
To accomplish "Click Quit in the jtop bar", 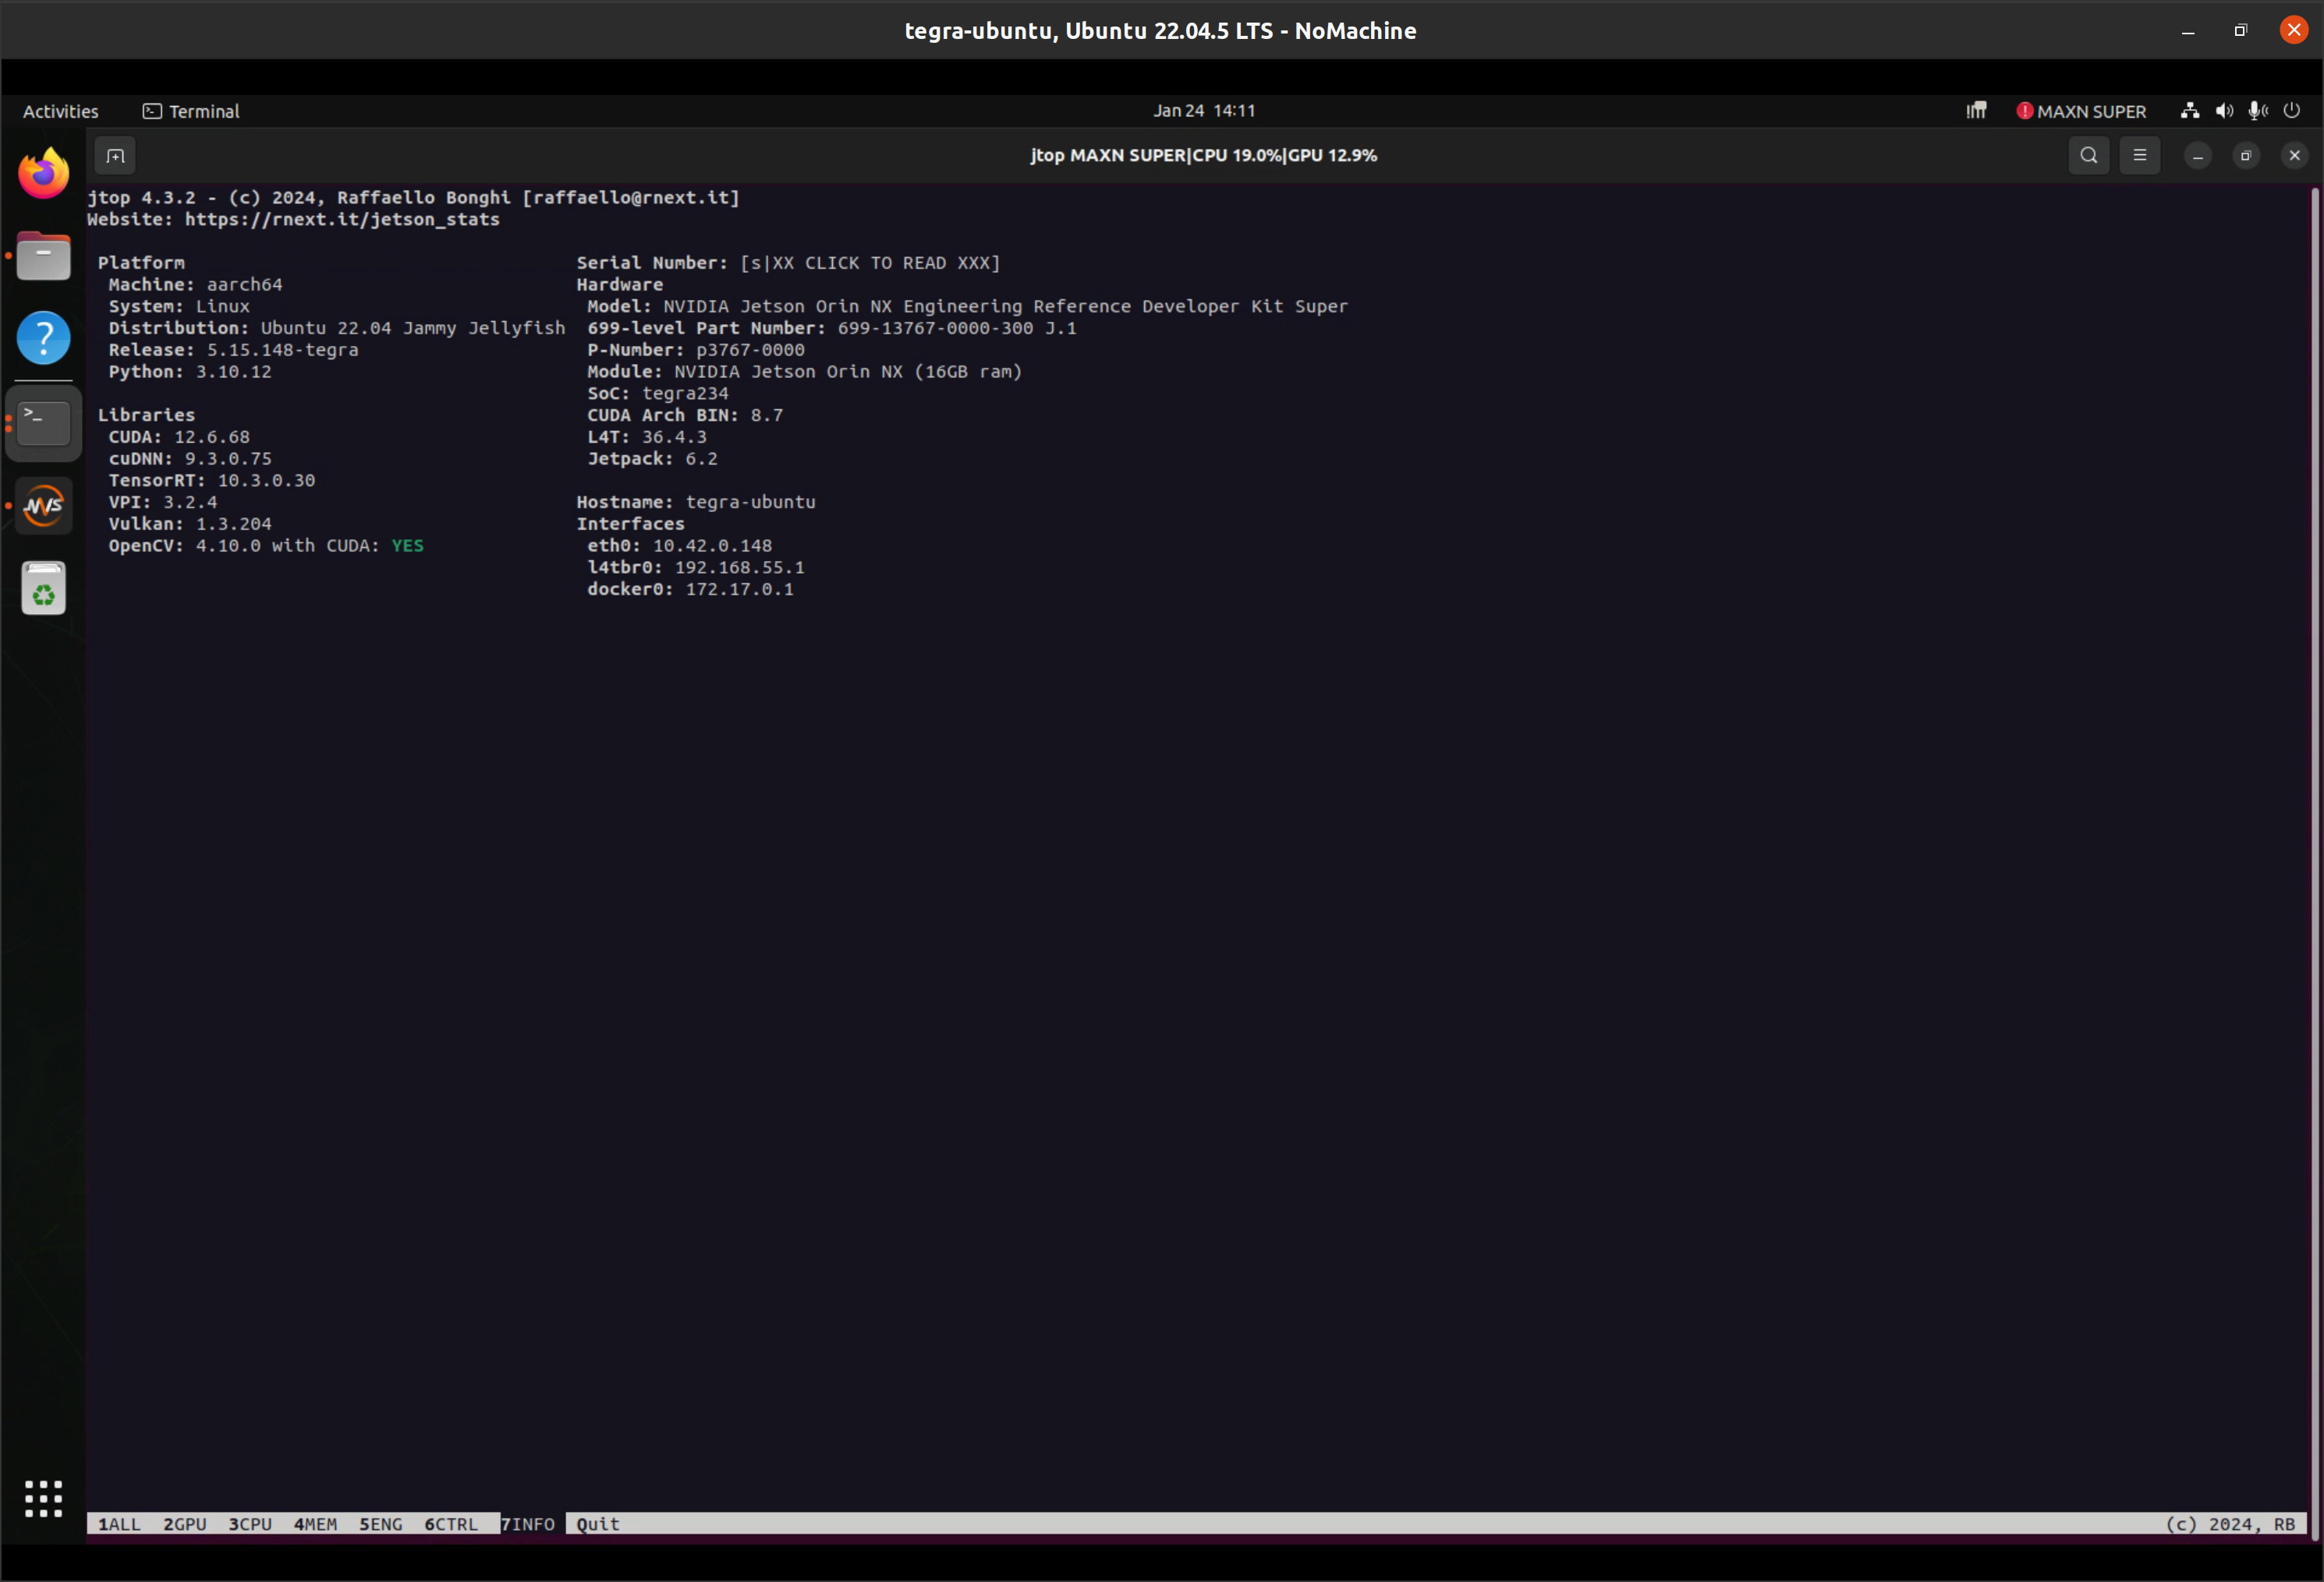I will [x=598, y=1524].
